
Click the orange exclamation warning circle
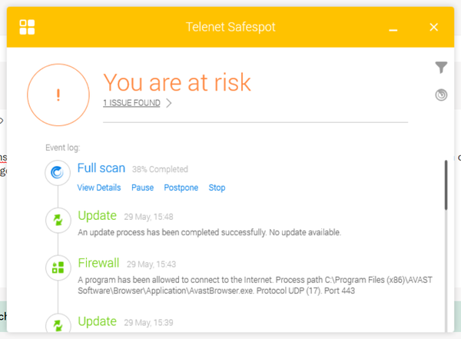pos(58,95)
